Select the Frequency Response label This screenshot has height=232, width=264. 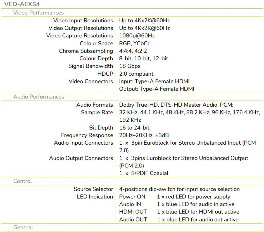87,135
